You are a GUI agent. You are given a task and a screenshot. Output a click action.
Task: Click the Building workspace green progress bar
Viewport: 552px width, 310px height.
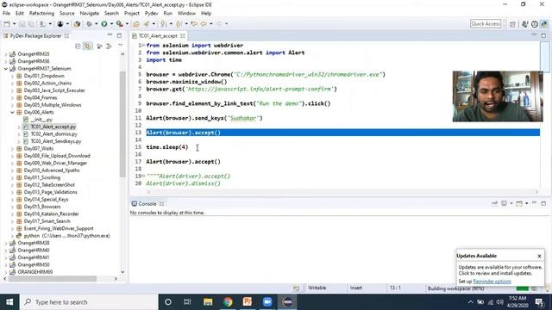(x=523, y=288)
